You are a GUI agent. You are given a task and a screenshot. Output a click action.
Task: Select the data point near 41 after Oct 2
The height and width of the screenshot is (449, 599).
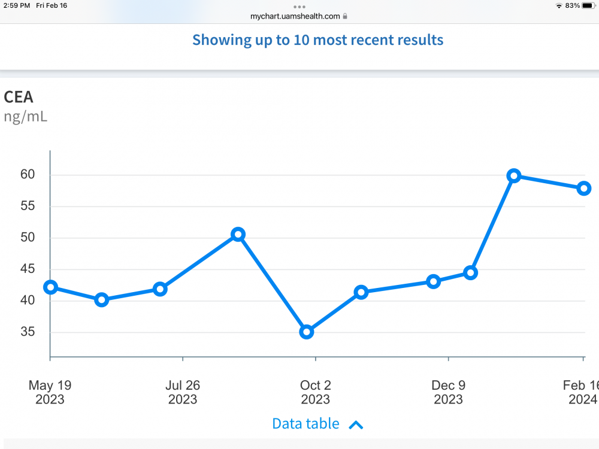coord(361,293)
